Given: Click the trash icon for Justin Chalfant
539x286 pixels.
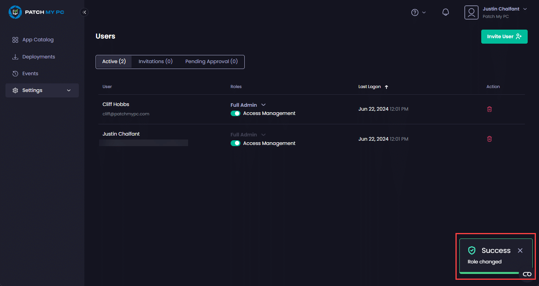Looking at the screenshot, I should coord(489,139).
